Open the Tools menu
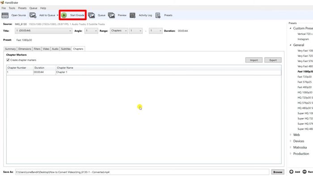 coord(12,8)
